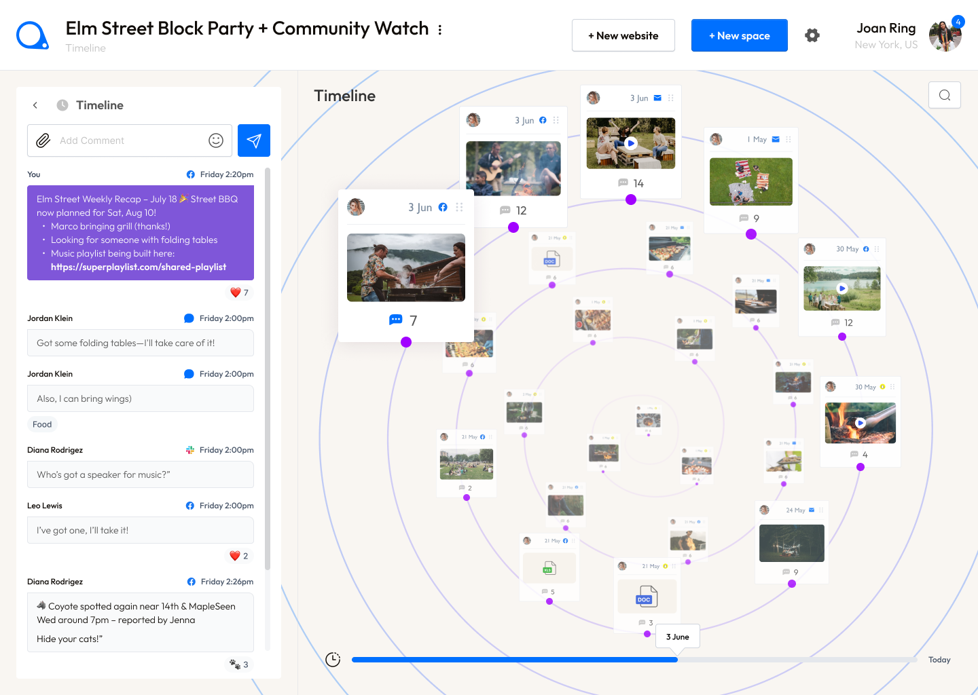Click the timeline search magnifier icon
Screen dimensions: 978x695
[x=944, y=95]
